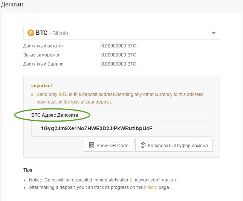243x201 pixels.
Task: Select the BTC deposit address text
Action: (96, 128)
